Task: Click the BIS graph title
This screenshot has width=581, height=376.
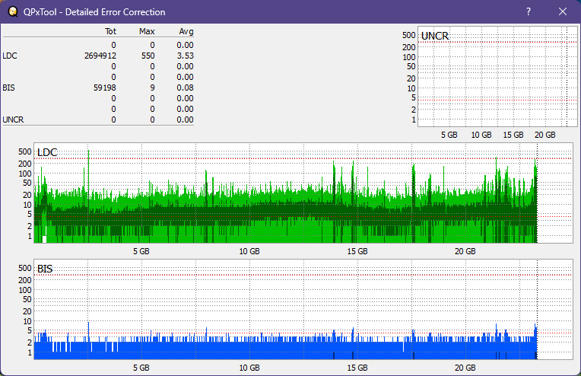Action: pyautogui.click(x=45, y=269)
